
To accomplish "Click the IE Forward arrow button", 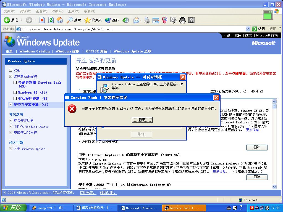I will (29, 20).
